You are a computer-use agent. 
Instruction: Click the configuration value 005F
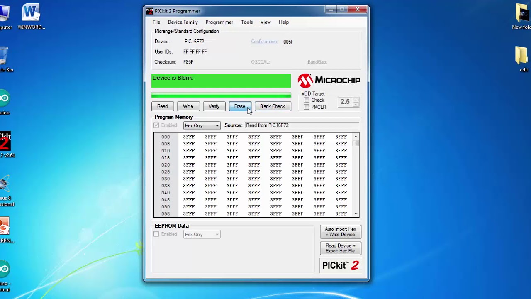coord(288,42)
